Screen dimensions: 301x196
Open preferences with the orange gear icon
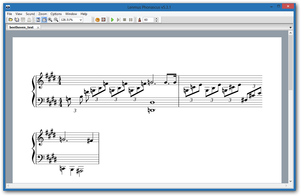98,20
